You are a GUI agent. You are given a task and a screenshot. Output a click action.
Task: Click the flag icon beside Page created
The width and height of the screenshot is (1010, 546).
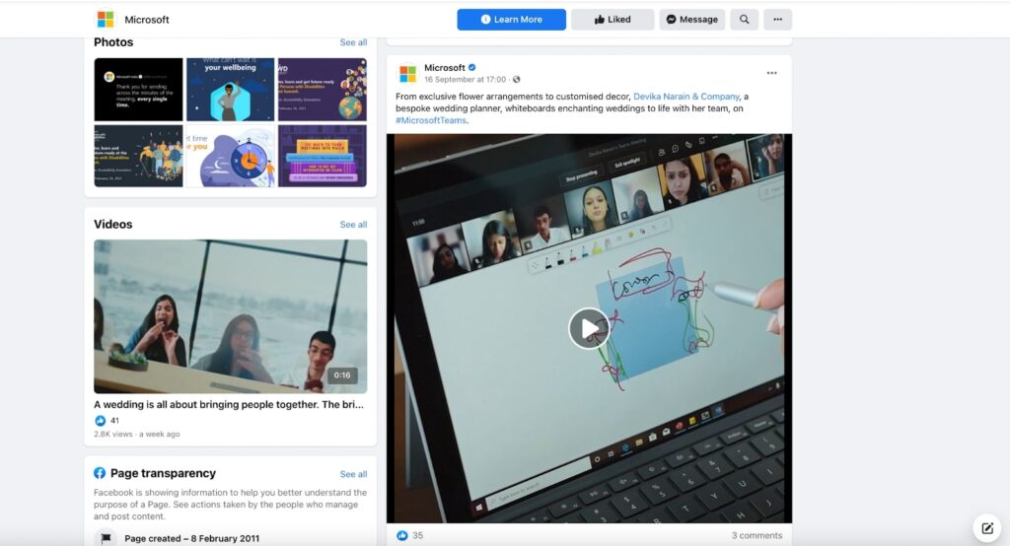106,538
